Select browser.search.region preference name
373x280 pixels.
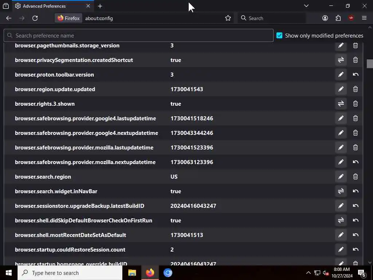[x=43, y=177]
